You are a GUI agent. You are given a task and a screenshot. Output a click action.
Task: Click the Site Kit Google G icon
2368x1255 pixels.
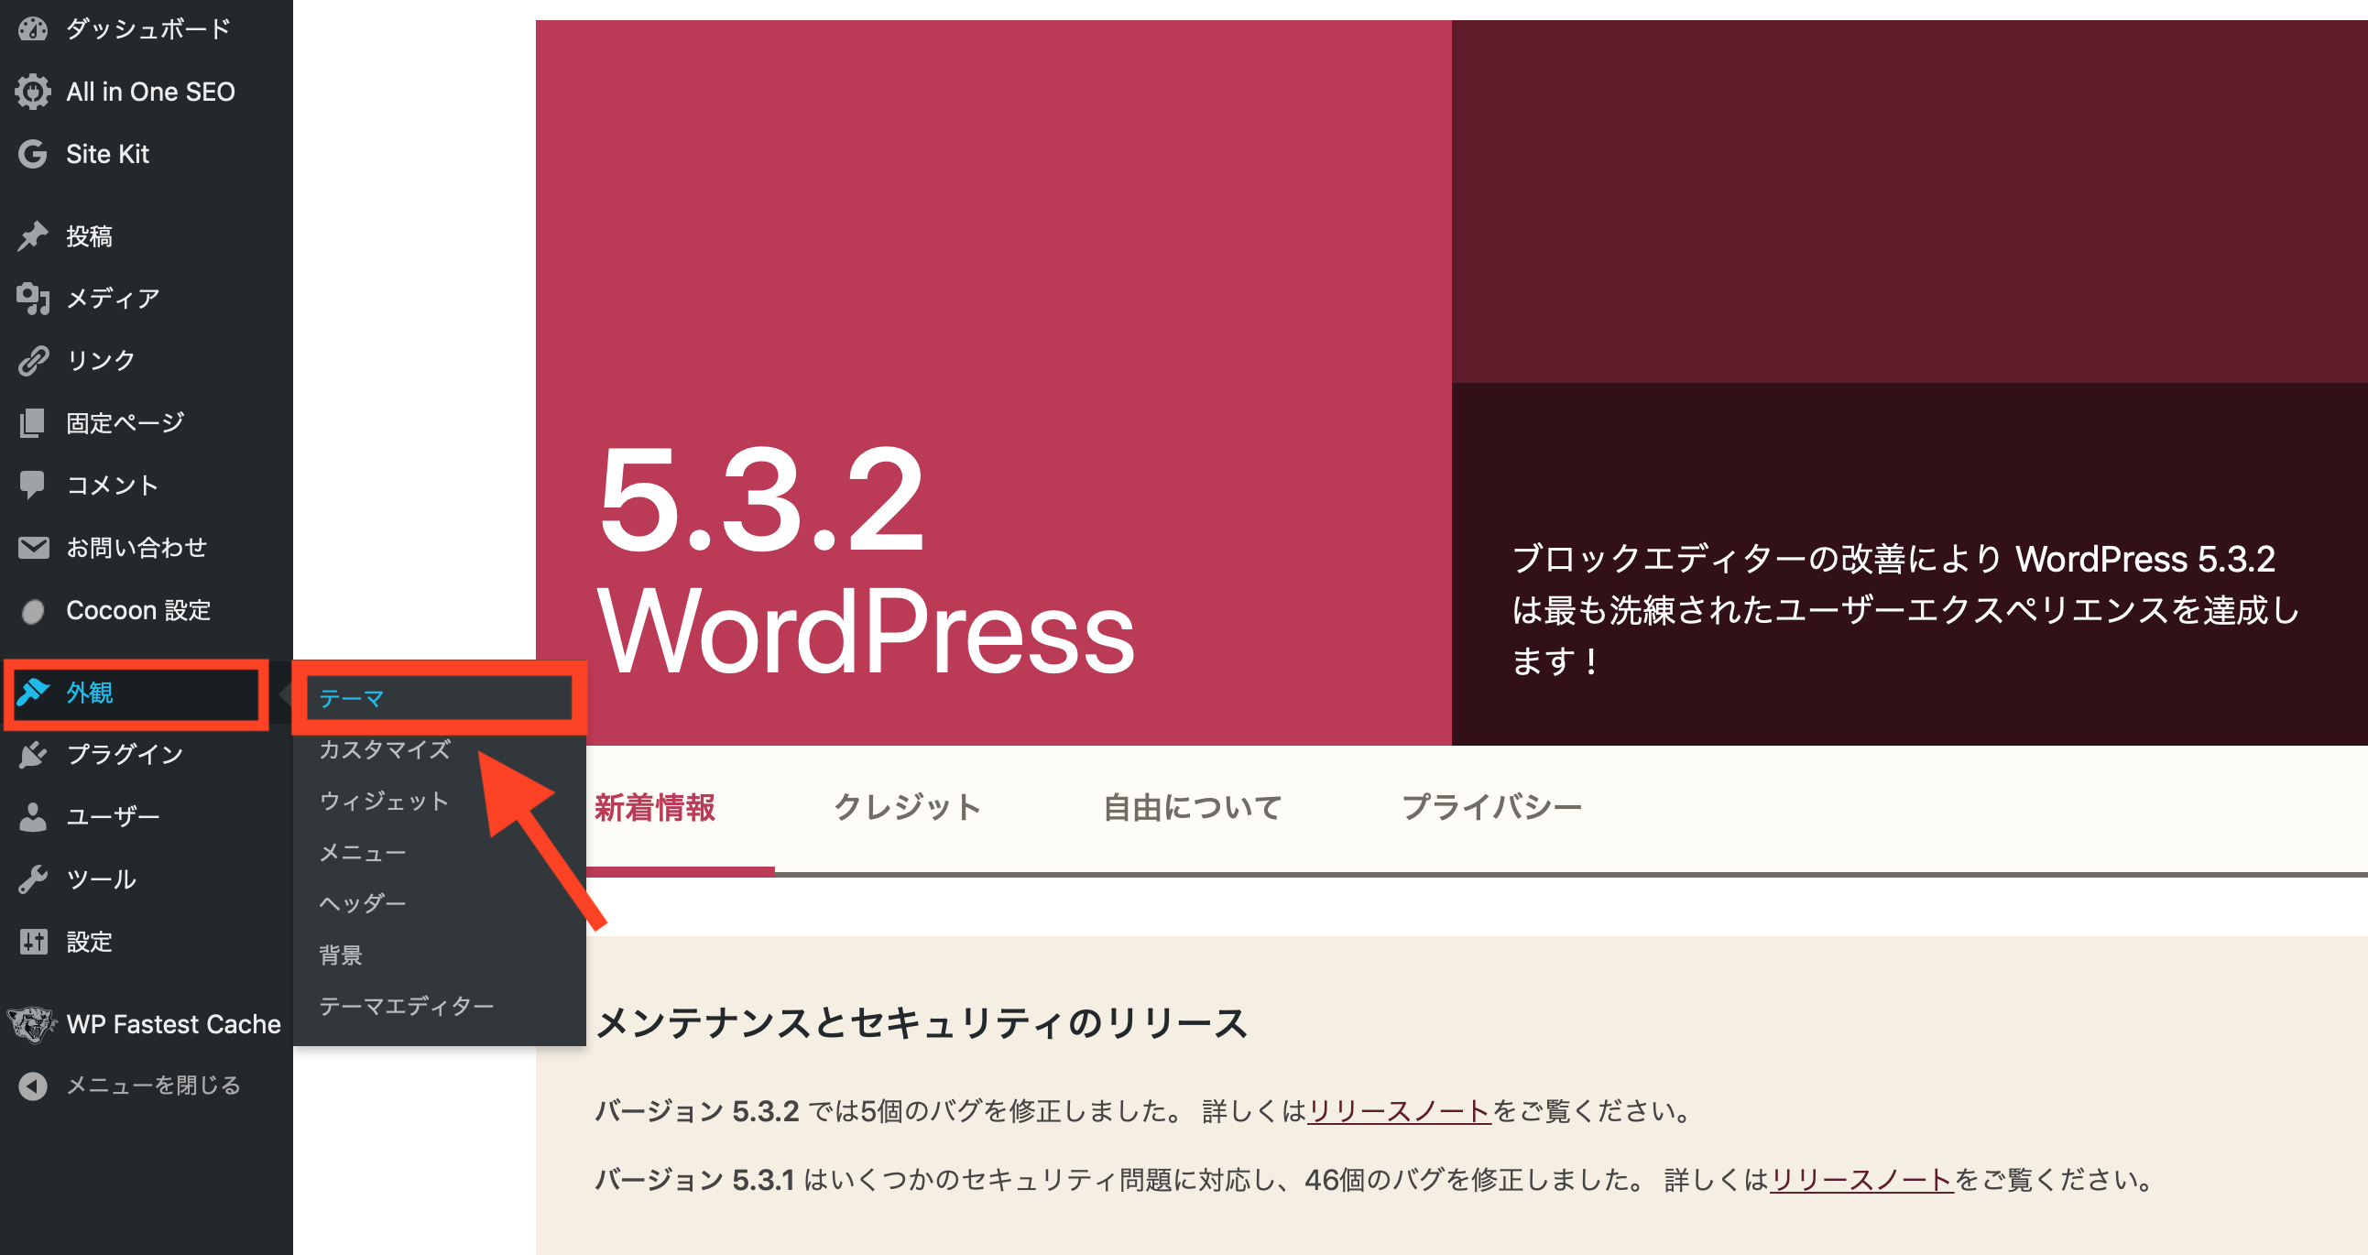click(x=33, y=154)
